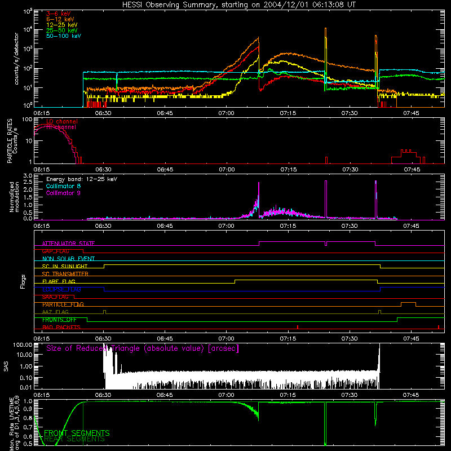This screenshot has width=451, height=451.
Task: Click the bad packets marker near 07:17
Action: click(x=298, y=327)
